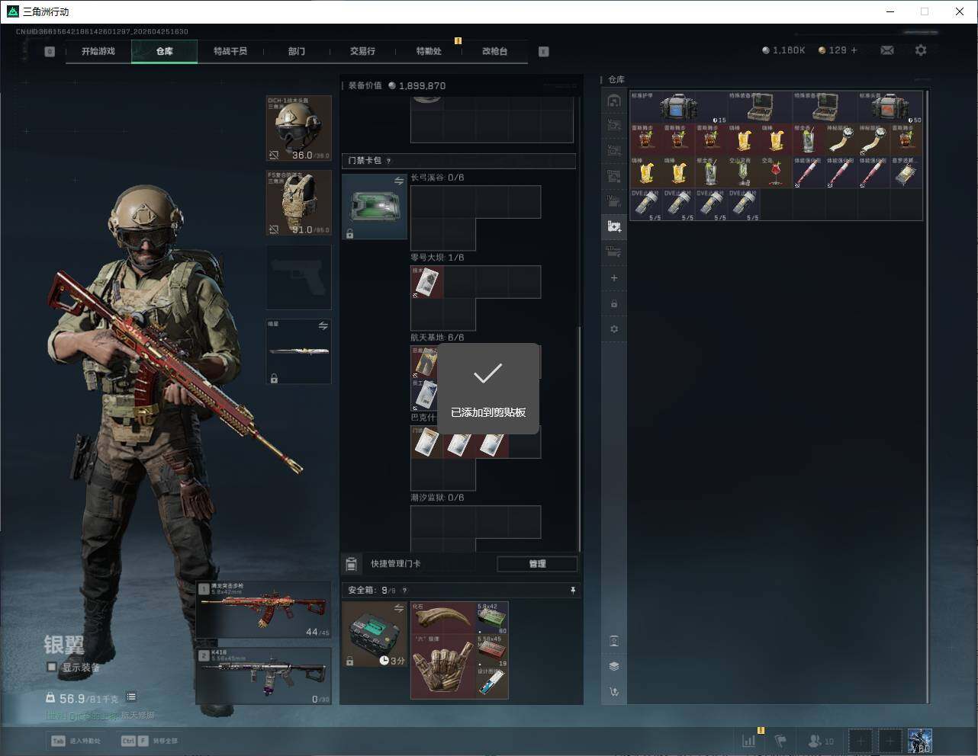
Task: Open the 特战干员 tab
Action: pos(230,51)
